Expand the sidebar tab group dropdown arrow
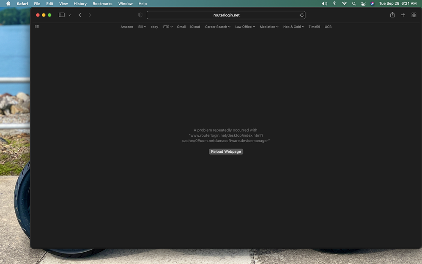This screenshot has width=422, height=264. tap(69, 15)
